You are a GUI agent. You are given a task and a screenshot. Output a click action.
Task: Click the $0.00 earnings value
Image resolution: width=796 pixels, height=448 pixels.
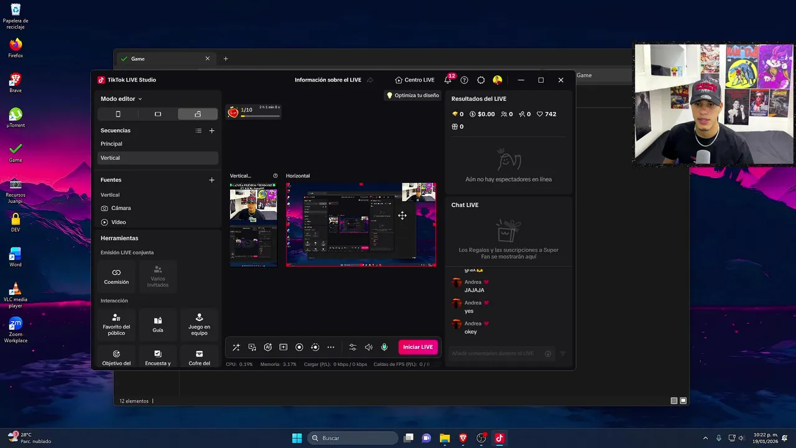tap(482, 114)
